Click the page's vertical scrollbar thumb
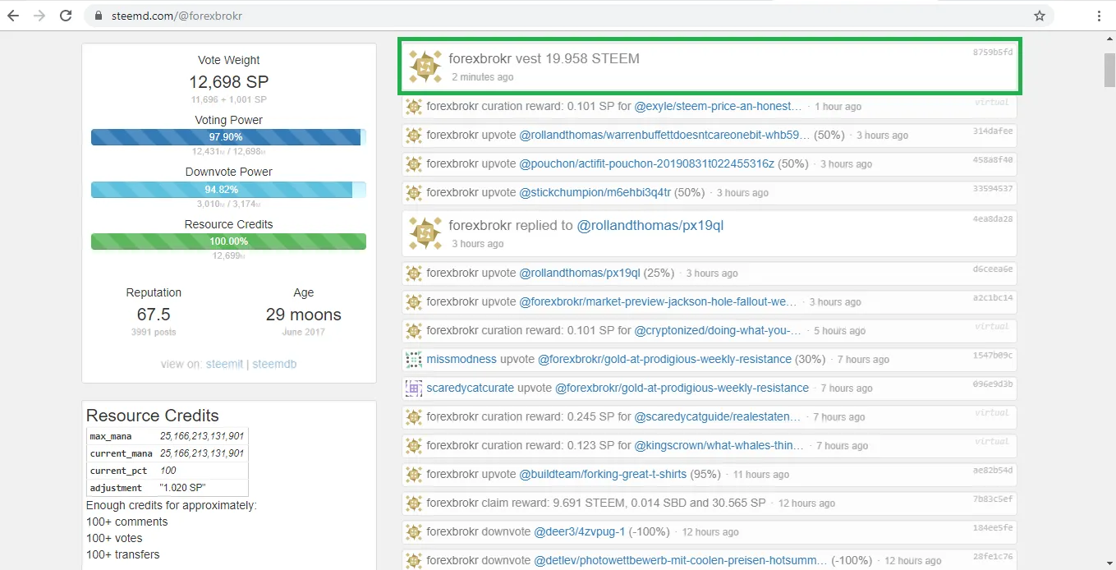Viewport: 1116px width, 570px height. [x=1109, y=70]
